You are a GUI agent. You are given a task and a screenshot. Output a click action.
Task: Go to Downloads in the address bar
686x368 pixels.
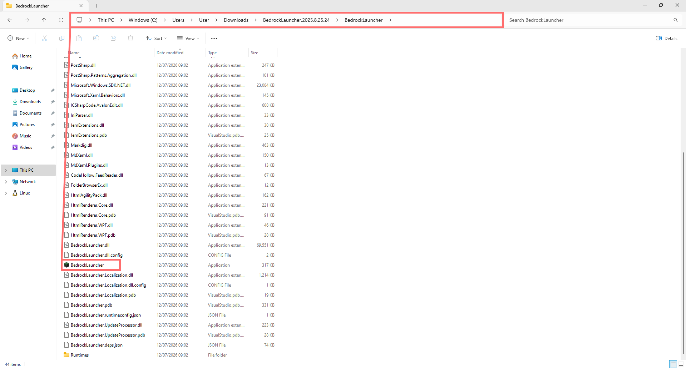(236, 20)
